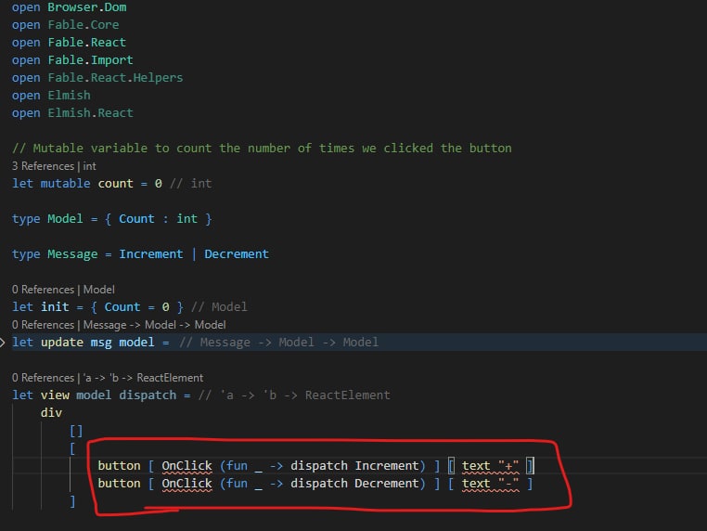Expand the folded update function arrow
The width and height of the screenshot is (707, 531).
[x=2, y=343]
